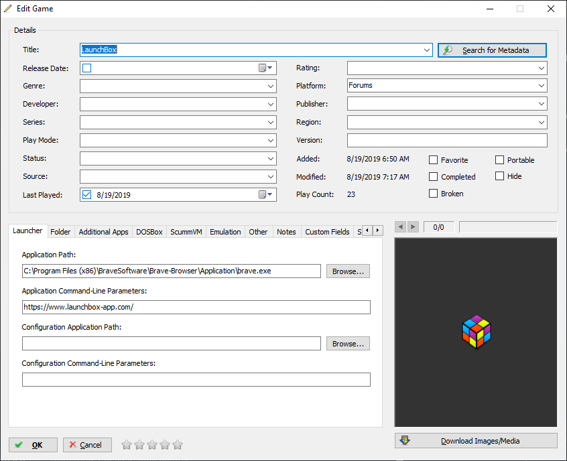Set rating to four stars

coord(164,445)
